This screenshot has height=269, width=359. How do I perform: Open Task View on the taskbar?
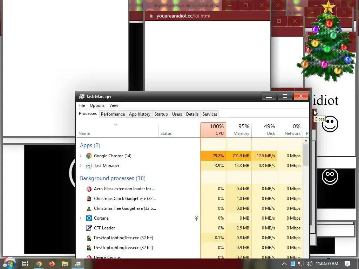25,264
